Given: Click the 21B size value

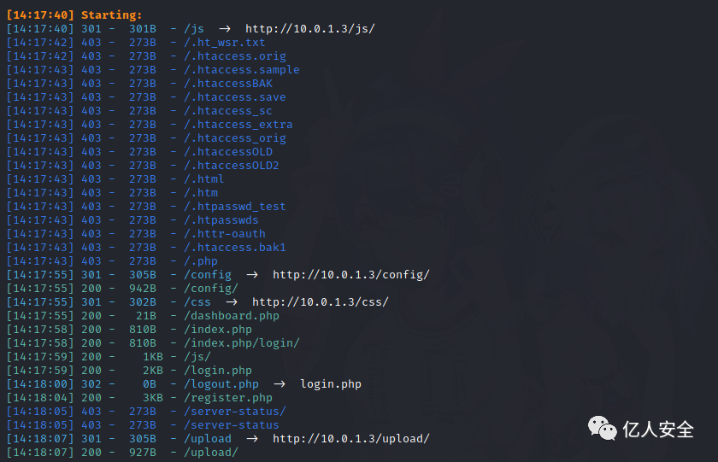Looking at the screenshot, I should tap(146, 316).
